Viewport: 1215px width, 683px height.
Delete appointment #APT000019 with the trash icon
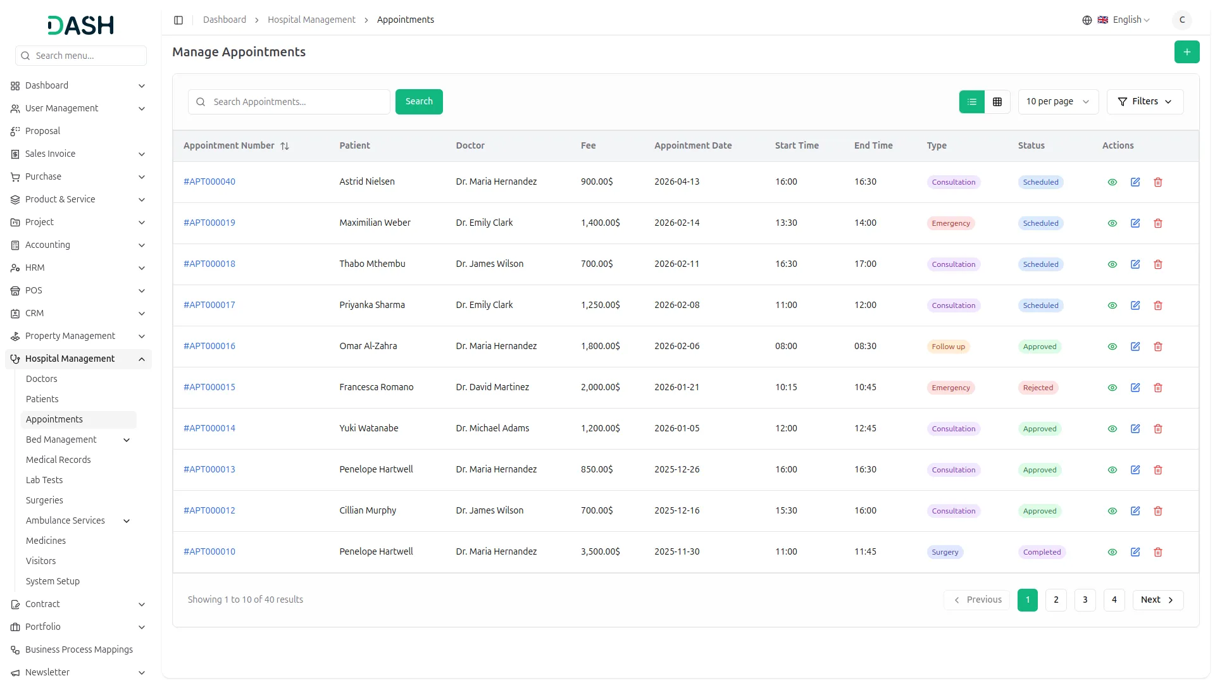pyautogui.click(x=1157, y=223)
